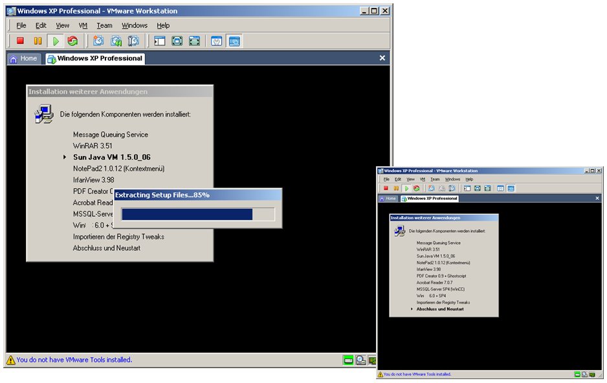Take a snapshot using large window toolbar icon

(98, 41)
